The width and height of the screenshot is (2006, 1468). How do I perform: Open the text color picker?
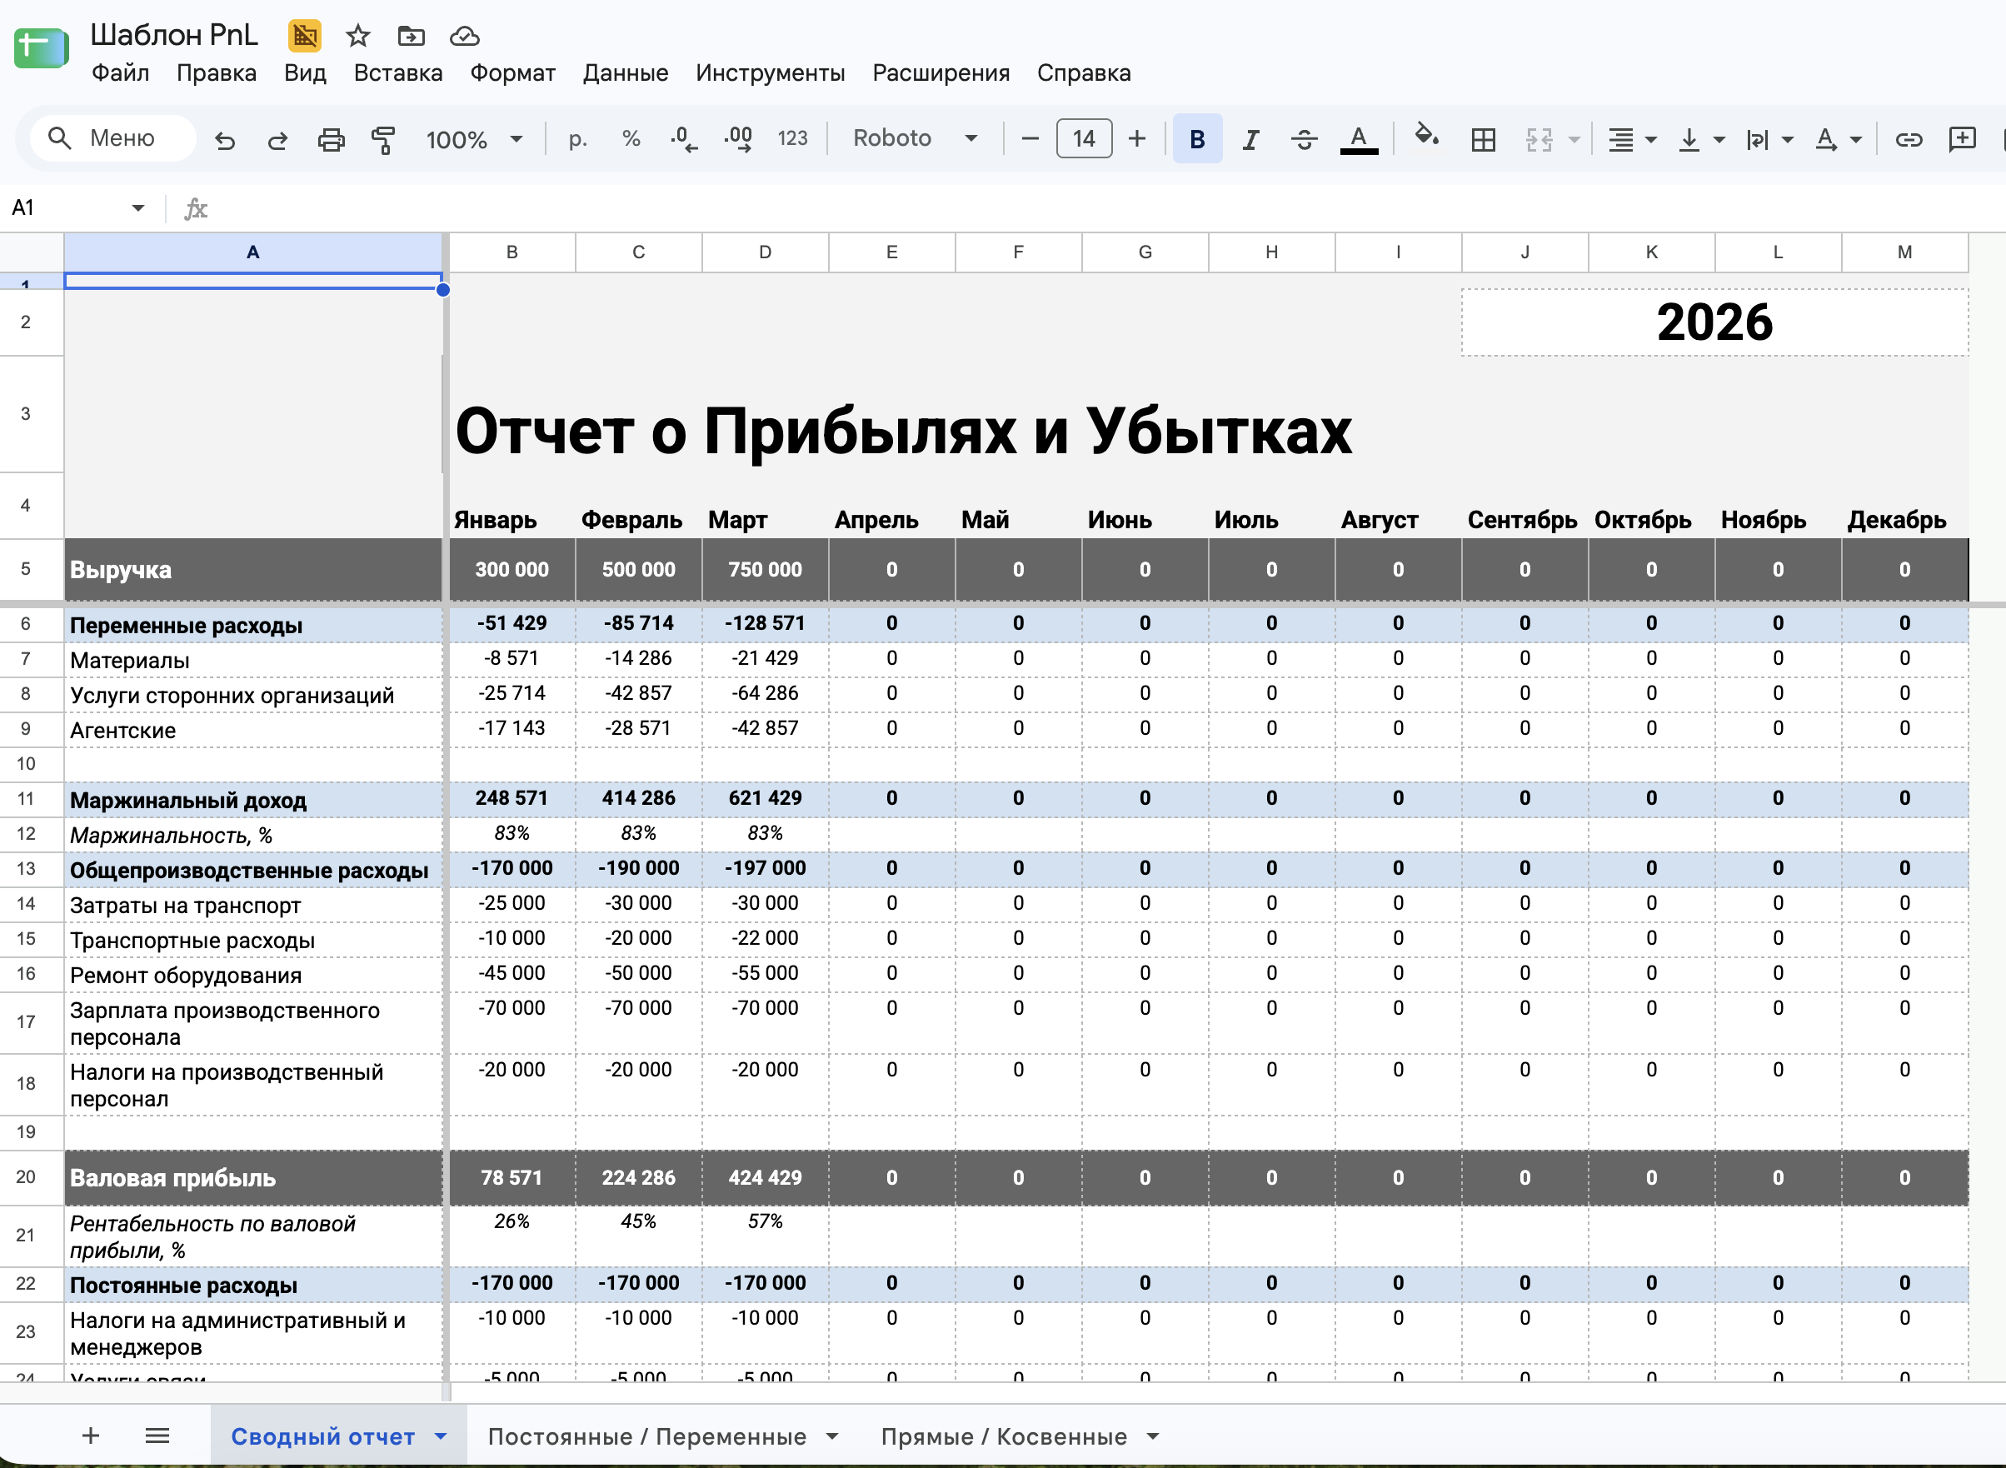point(1359,139)
